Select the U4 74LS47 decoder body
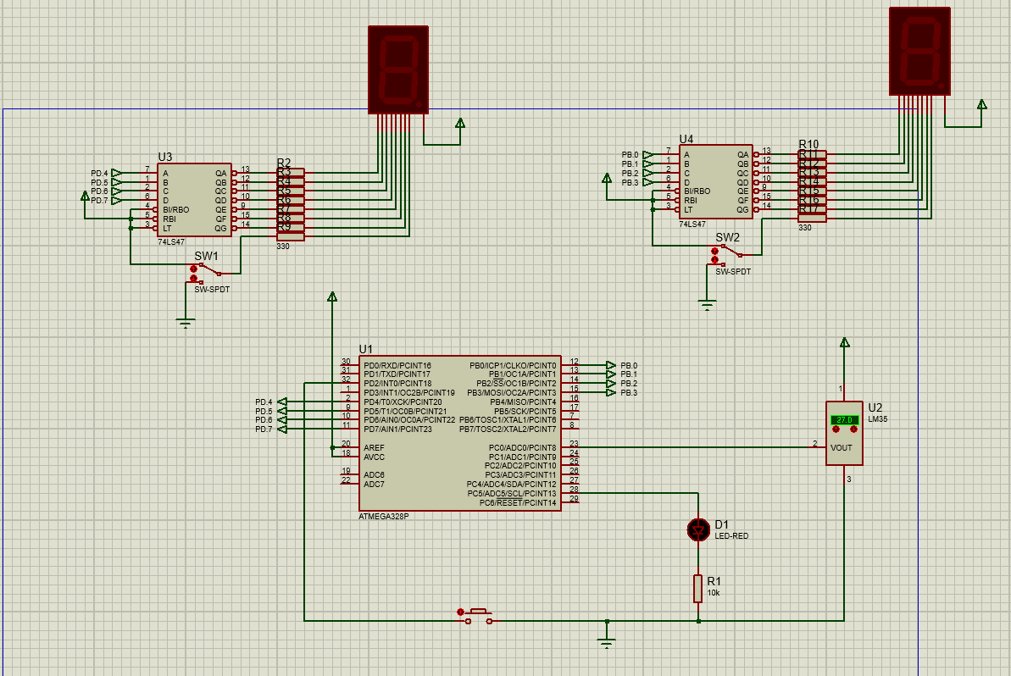The height and width of the screenshot is (676, 1011). [716, 181]
